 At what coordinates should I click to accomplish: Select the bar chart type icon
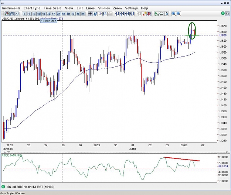coord(12,14)
